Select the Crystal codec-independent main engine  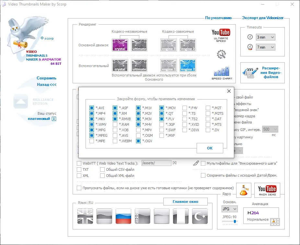pos(120,45)
